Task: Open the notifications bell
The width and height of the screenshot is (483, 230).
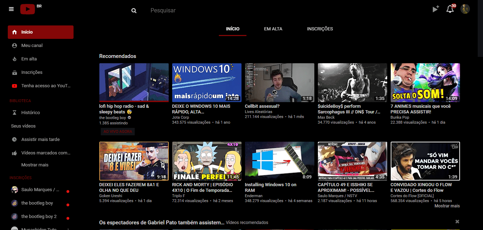Action: coord(450,9)
